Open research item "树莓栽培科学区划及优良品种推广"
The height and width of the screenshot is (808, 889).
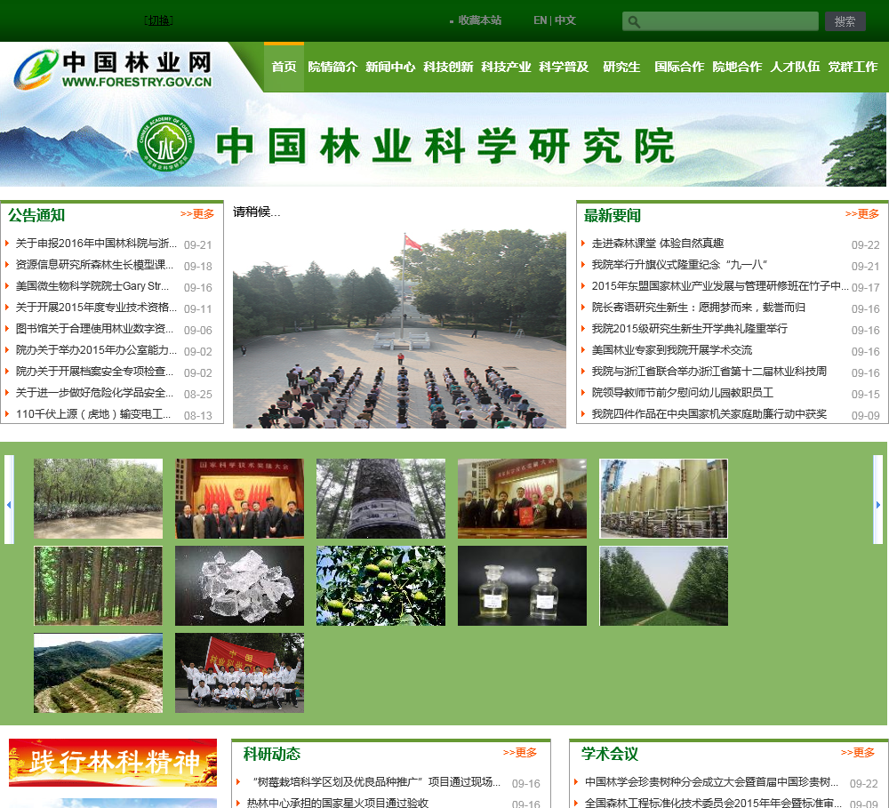point(376,782)
